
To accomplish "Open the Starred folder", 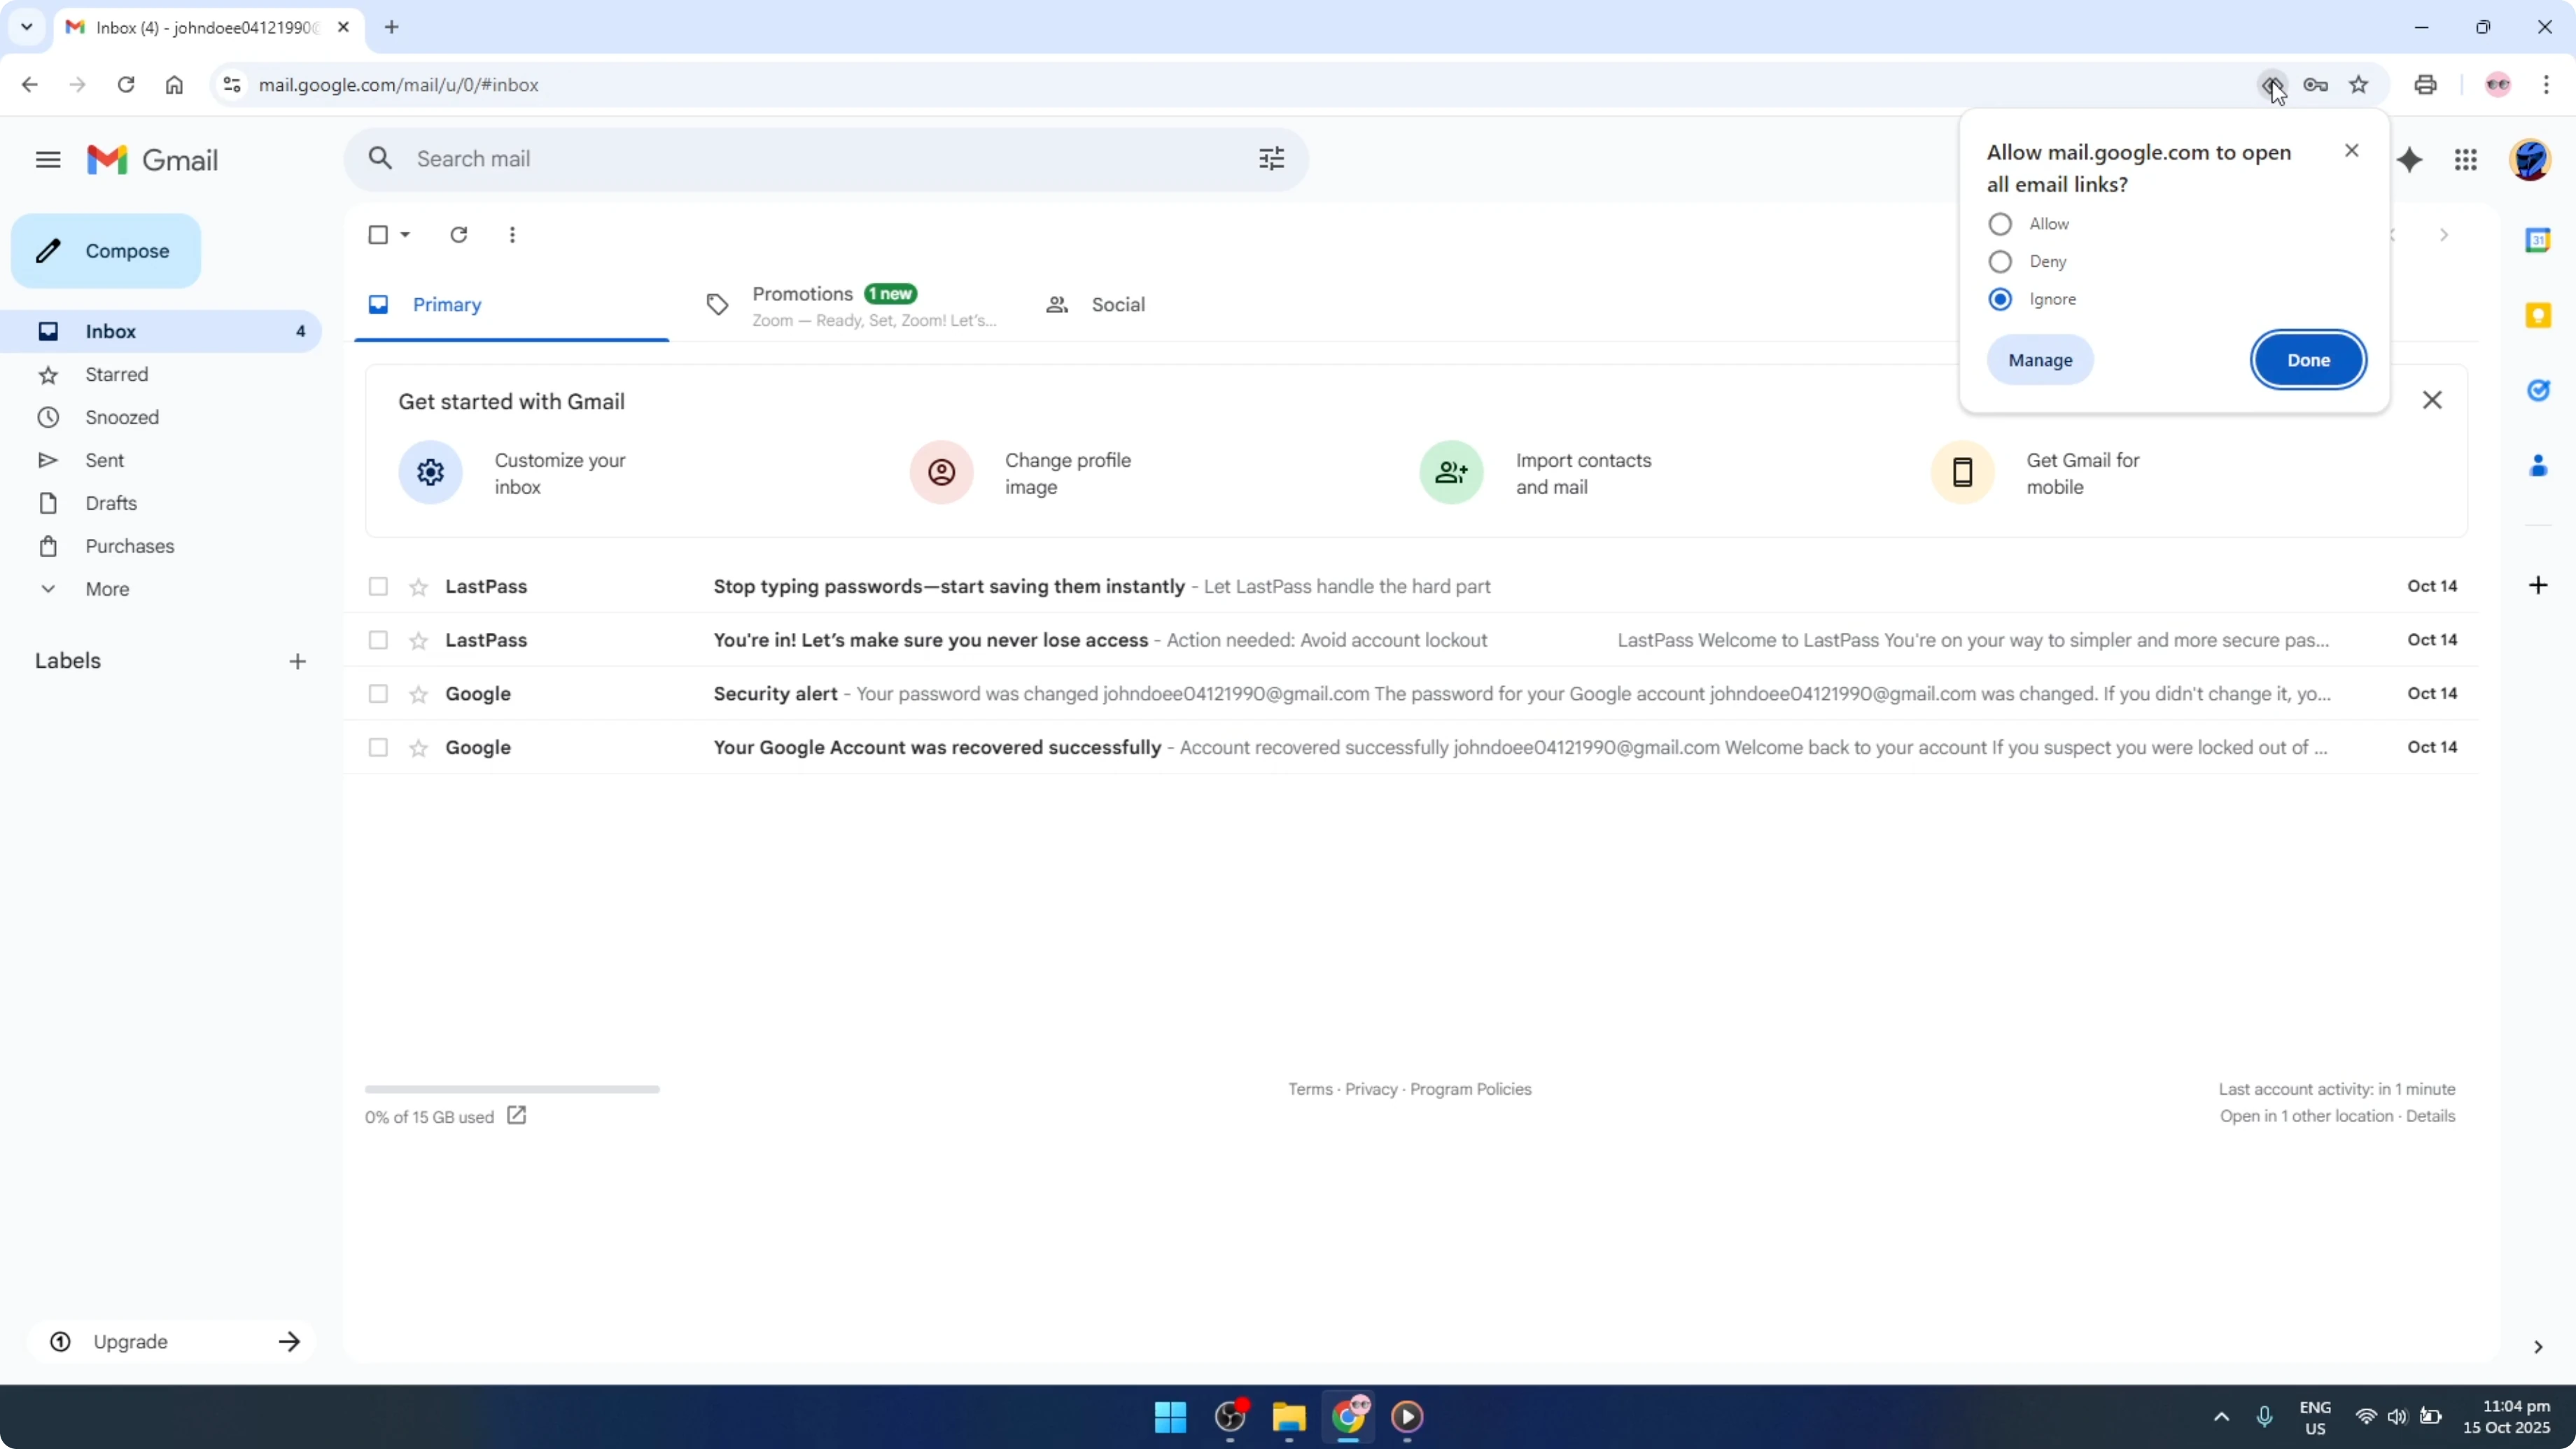I will (117, 375).
